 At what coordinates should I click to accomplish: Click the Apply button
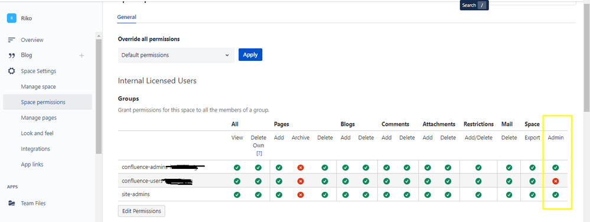250,54
